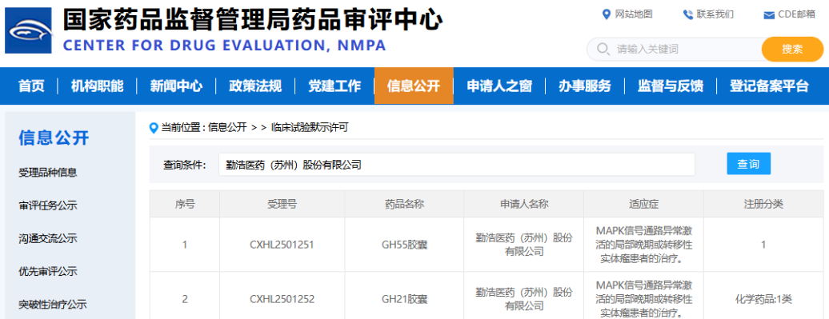Screen dimensions: 829x319
Task: Click applicant name in the CXHL2501252 row
Action: tap(524, 299)
